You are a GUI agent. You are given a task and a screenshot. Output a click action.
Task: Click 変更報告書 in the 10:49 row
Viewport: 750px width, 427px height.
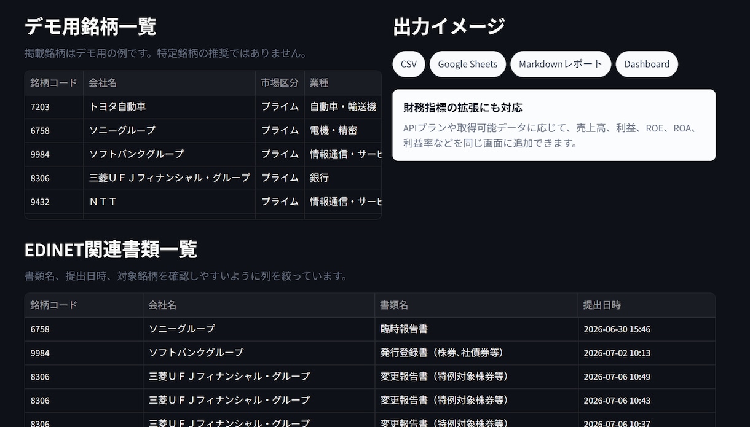click(476, 376)
